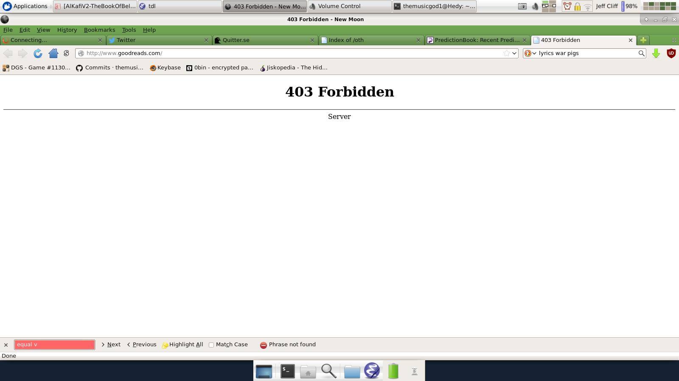Screen dimensions: 679x381
Task: Find Next match button
Action: (x=111, y=345)
